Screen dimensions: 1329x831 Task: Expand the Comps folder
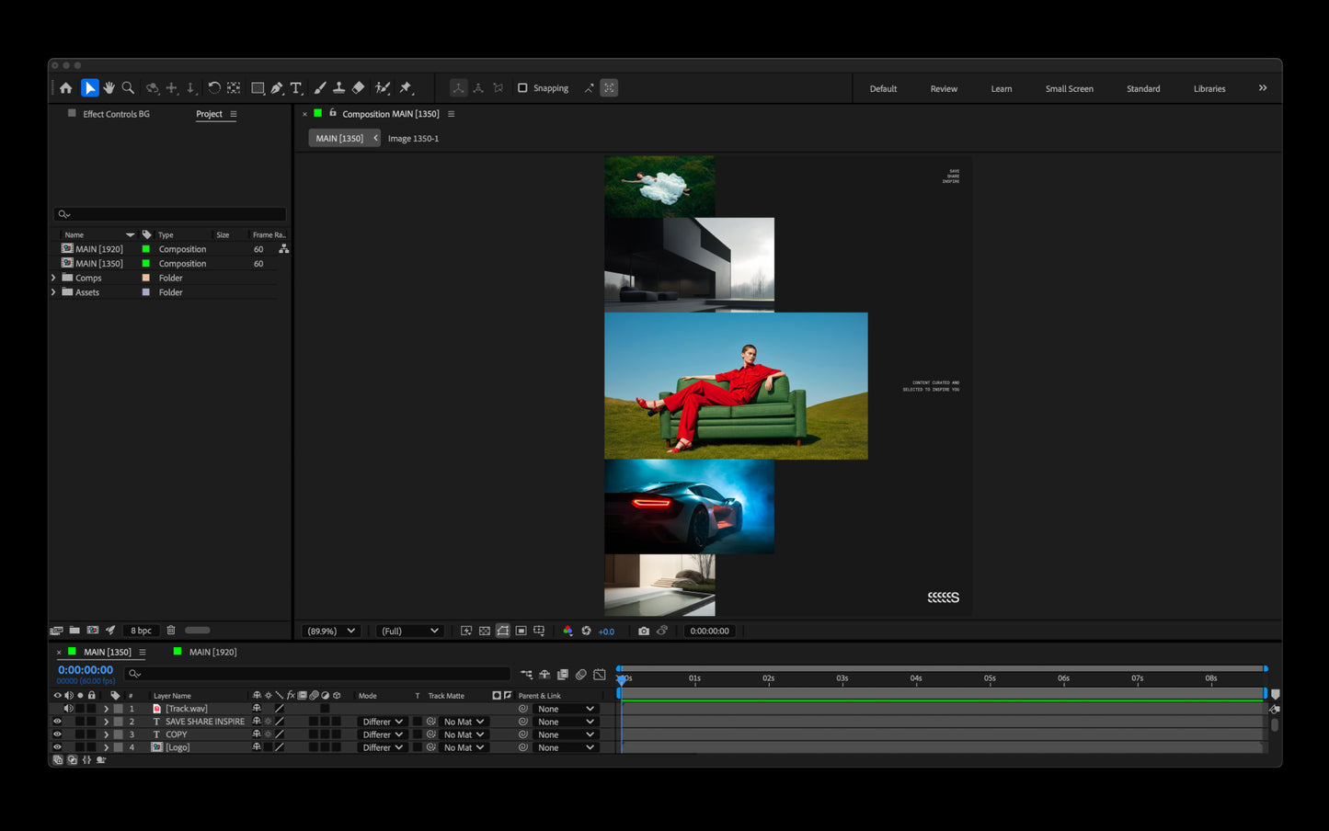53,278
